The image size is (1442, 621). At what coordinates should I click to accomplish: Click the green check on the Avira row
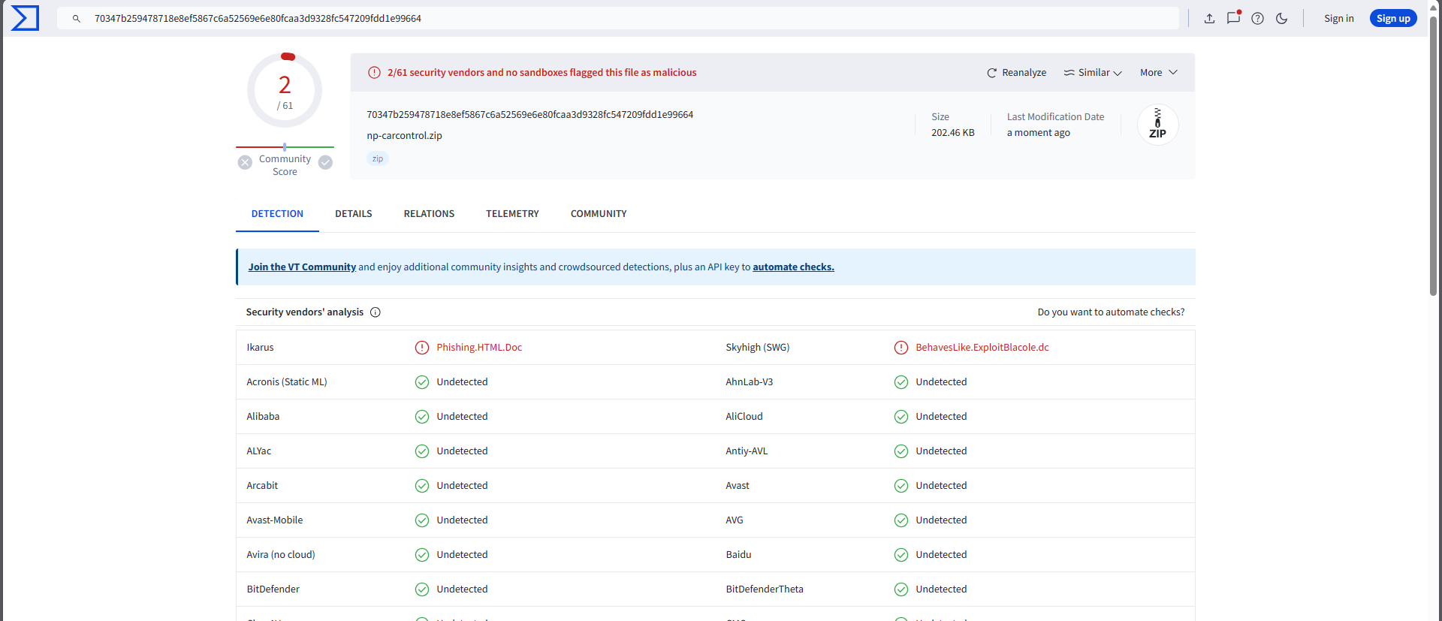pos(422,555)
